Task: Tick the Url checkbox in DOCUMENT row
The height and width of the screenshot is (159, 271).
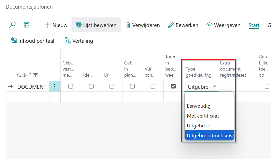Action: point(112,86)
